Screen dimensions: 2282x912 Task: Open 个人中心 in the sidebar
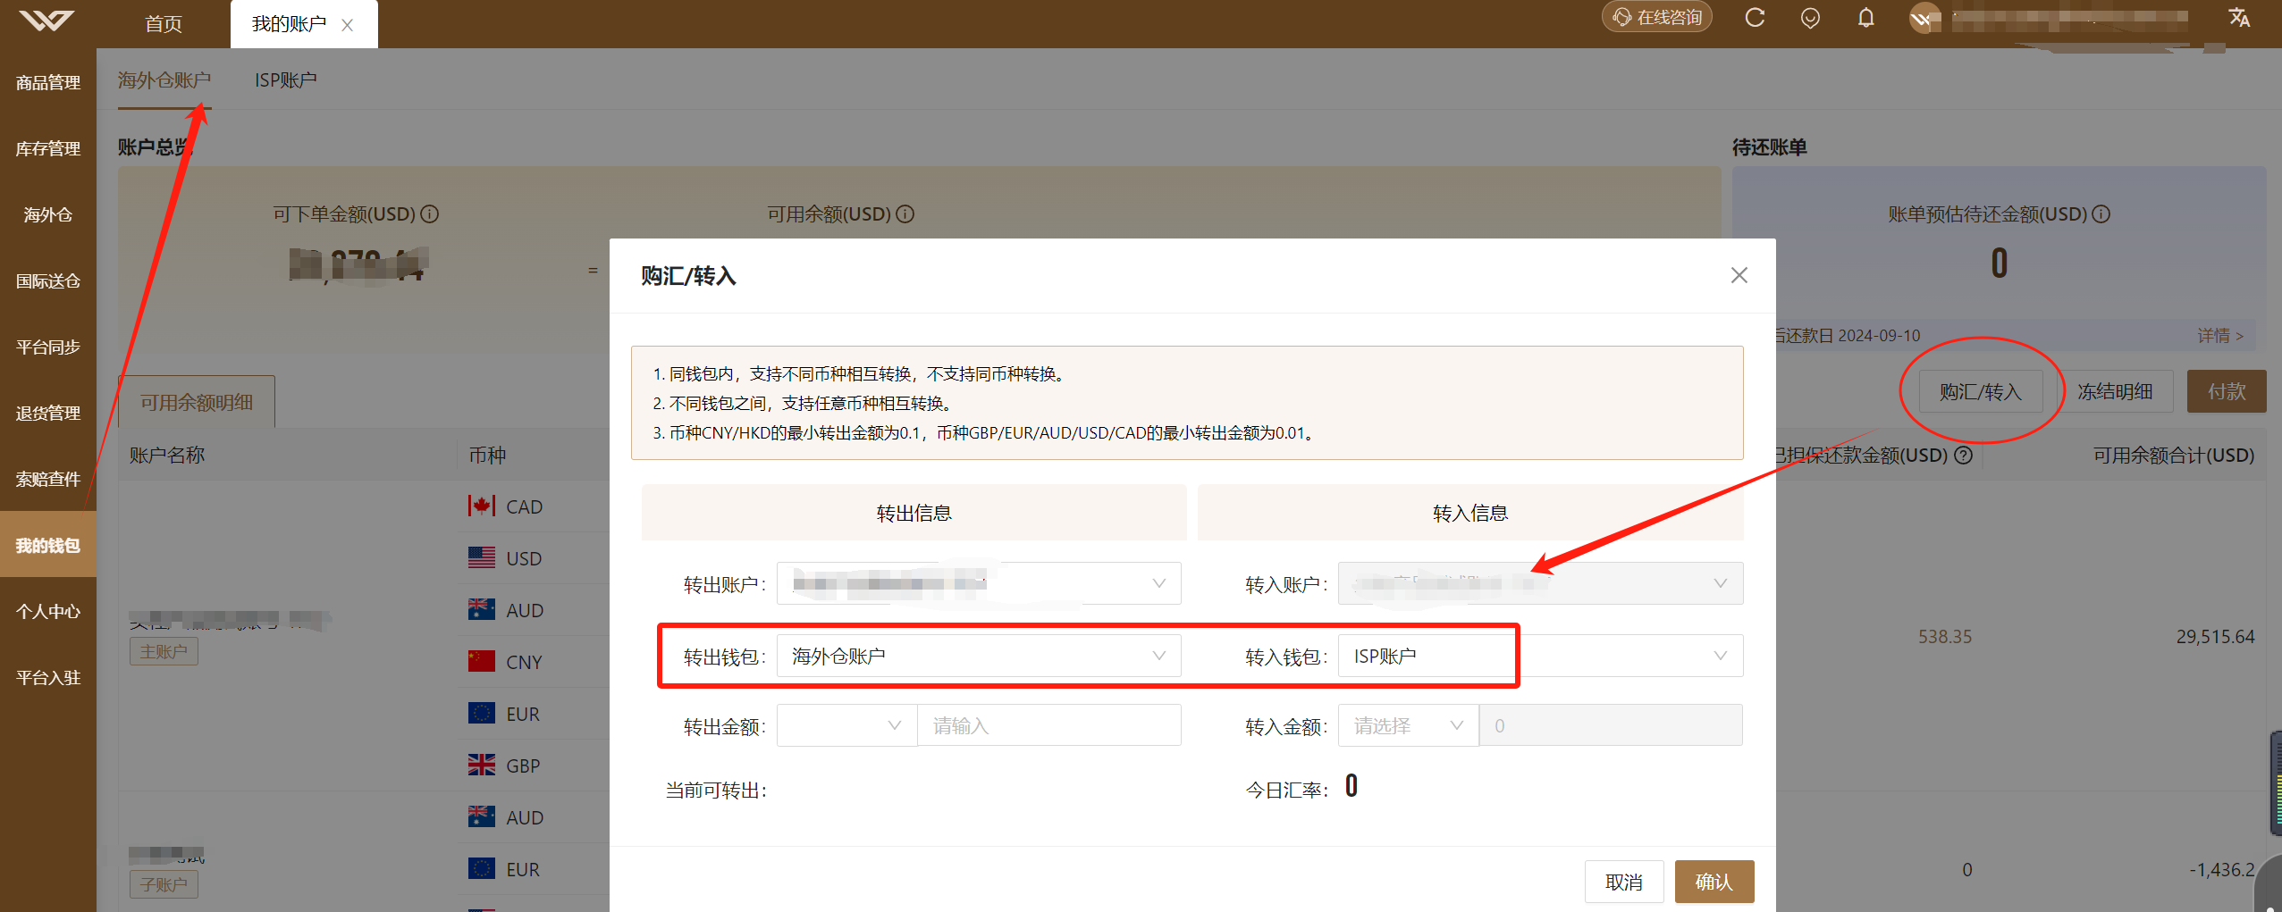48,611
